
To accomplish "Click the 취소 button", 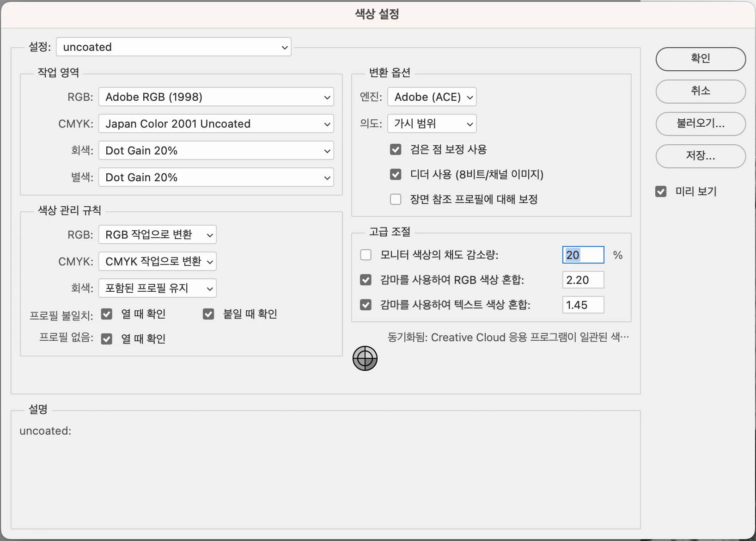I will 701,91.
